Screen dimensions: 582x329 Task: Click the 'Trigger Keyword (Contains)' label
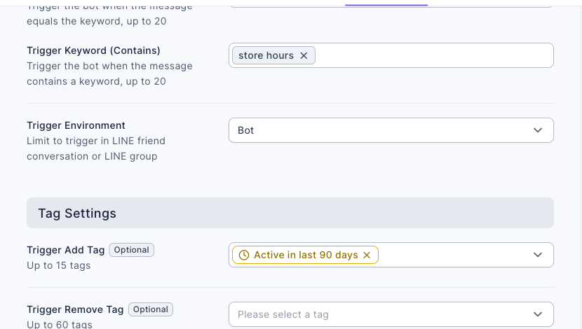[93, 50]
